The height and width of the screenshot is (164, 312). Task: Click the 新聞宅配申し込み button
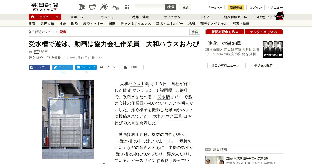click(x=225, y=32)
